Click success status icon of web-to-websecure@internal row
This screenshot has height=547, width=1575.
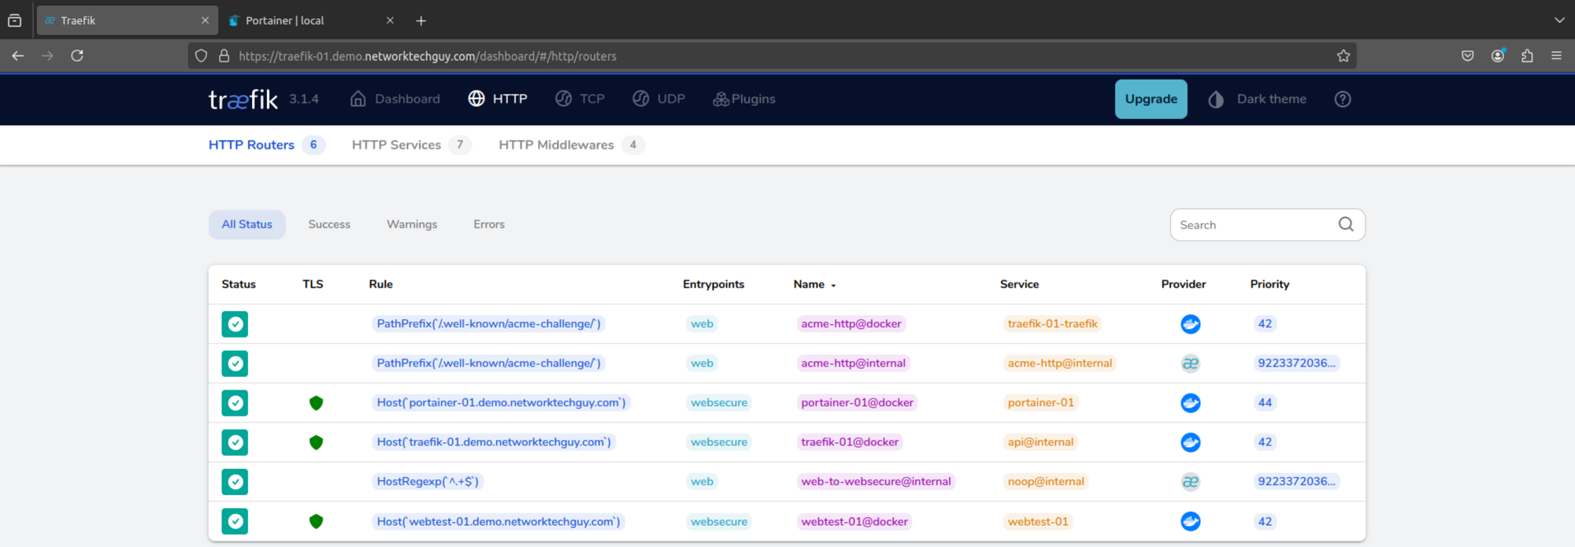coord(235,482)
